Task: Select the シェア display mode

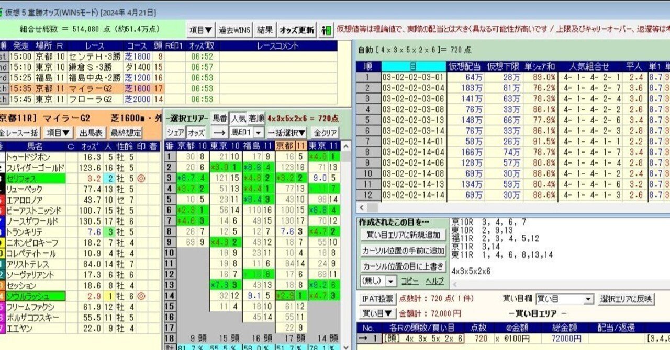Action: (x=175, y=132)
